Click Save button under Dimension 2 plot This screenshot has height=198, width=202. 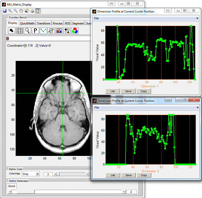pyautogui.click(x=128, y=175)
